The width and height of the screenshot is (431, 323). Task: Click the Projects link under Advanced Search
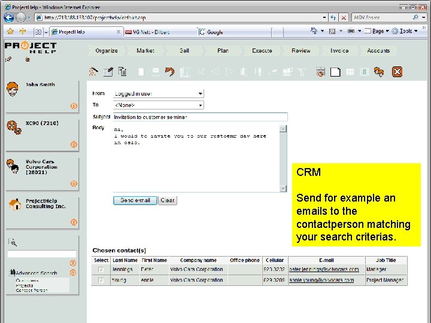point(25,285)
